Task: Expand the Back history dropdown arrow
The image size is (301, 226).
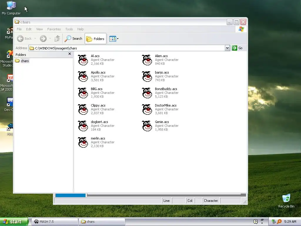Action: [35, 39]
